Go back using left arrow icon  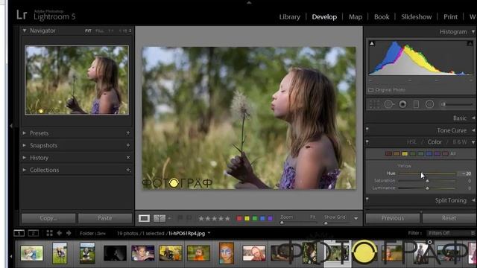click(60, 233)
